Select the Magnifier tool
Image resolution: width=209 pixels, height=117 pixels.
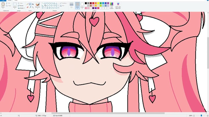tap(33, 7)
